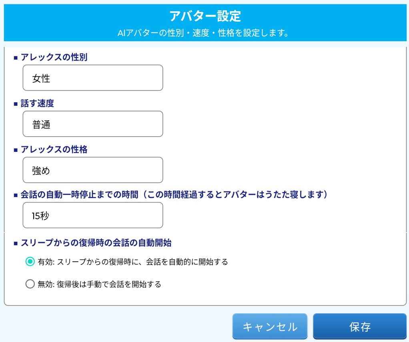The height and width of the screenshot is (342, 409).
Task: Click the 保存 button
Action: click(360, 326)
